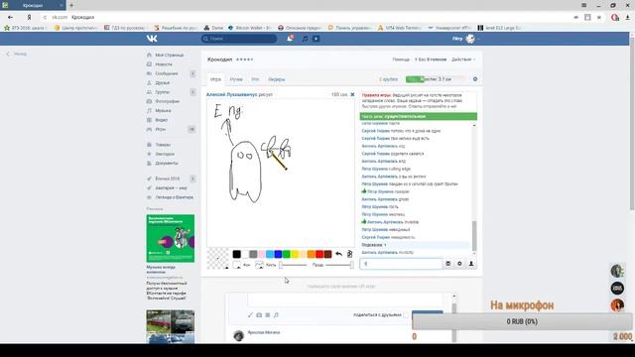Image resolution: width=635 pixels, height=357 pixels.
Task: Select the dark blue color swatch
Action: [x=278, y=254]
